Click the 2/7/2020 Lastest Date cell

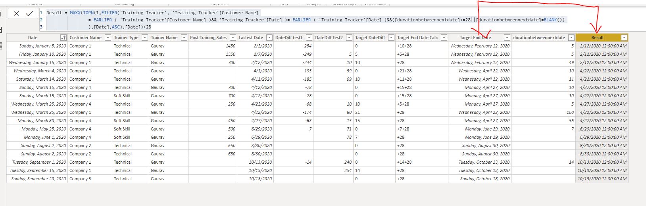(x=255, y=54)
